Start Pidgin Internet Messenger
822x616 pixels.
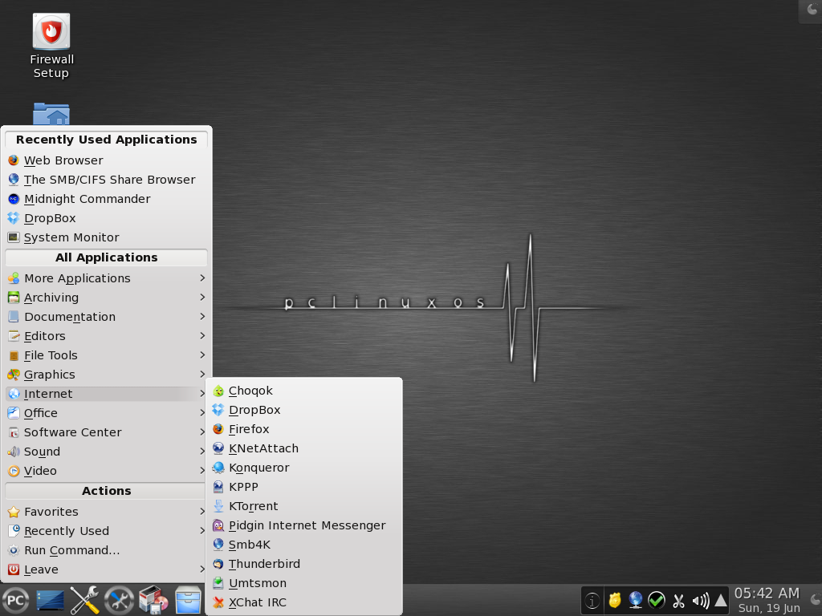304,525
